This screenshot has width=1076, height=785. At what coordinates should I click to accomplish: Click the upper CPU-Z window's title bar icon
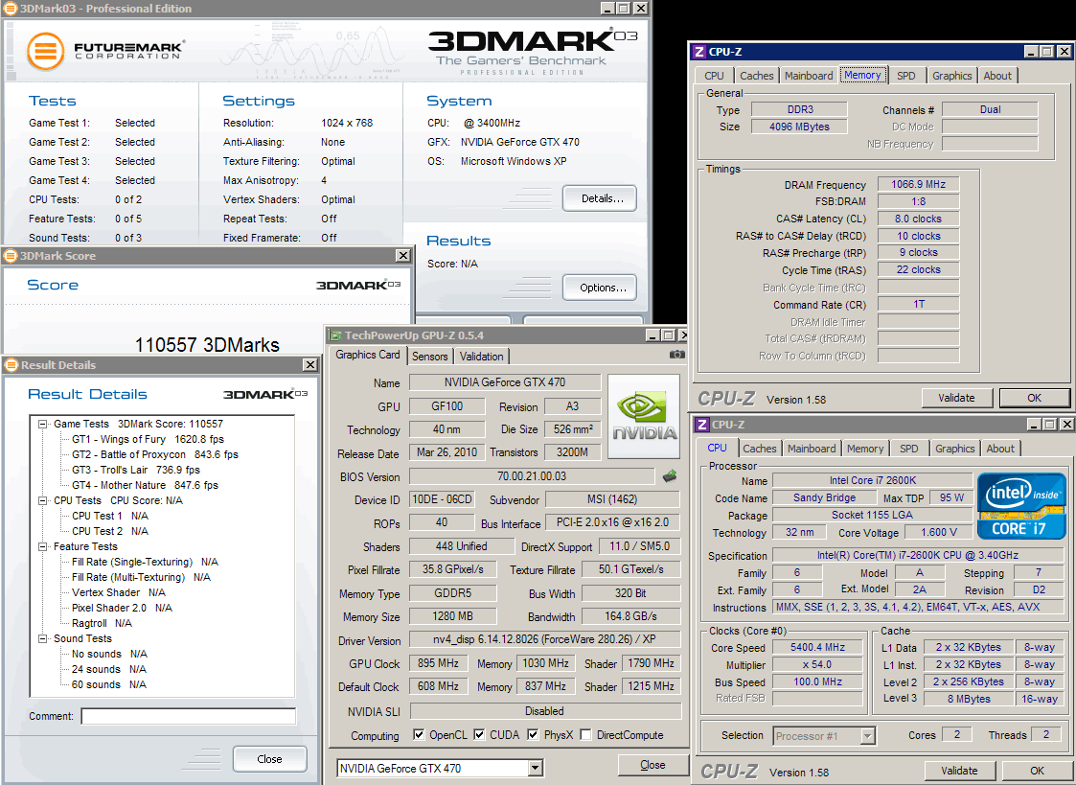point(699,52)
